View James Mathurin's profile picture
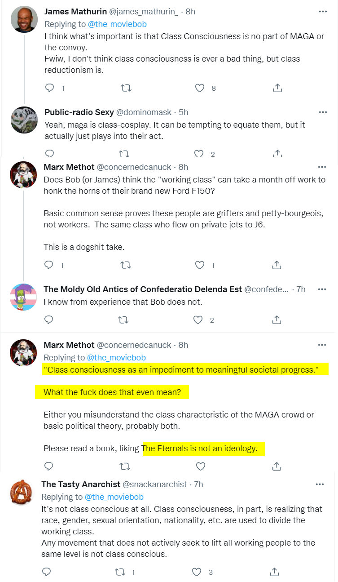This screenshot has width=338, height=582. click(x=24, y=19)
